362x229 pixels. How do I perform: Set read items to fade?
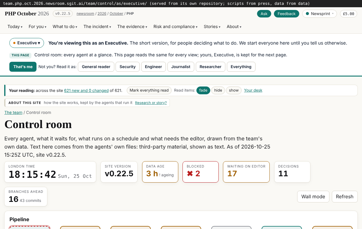pyautogui.click(x=203, y=90)
